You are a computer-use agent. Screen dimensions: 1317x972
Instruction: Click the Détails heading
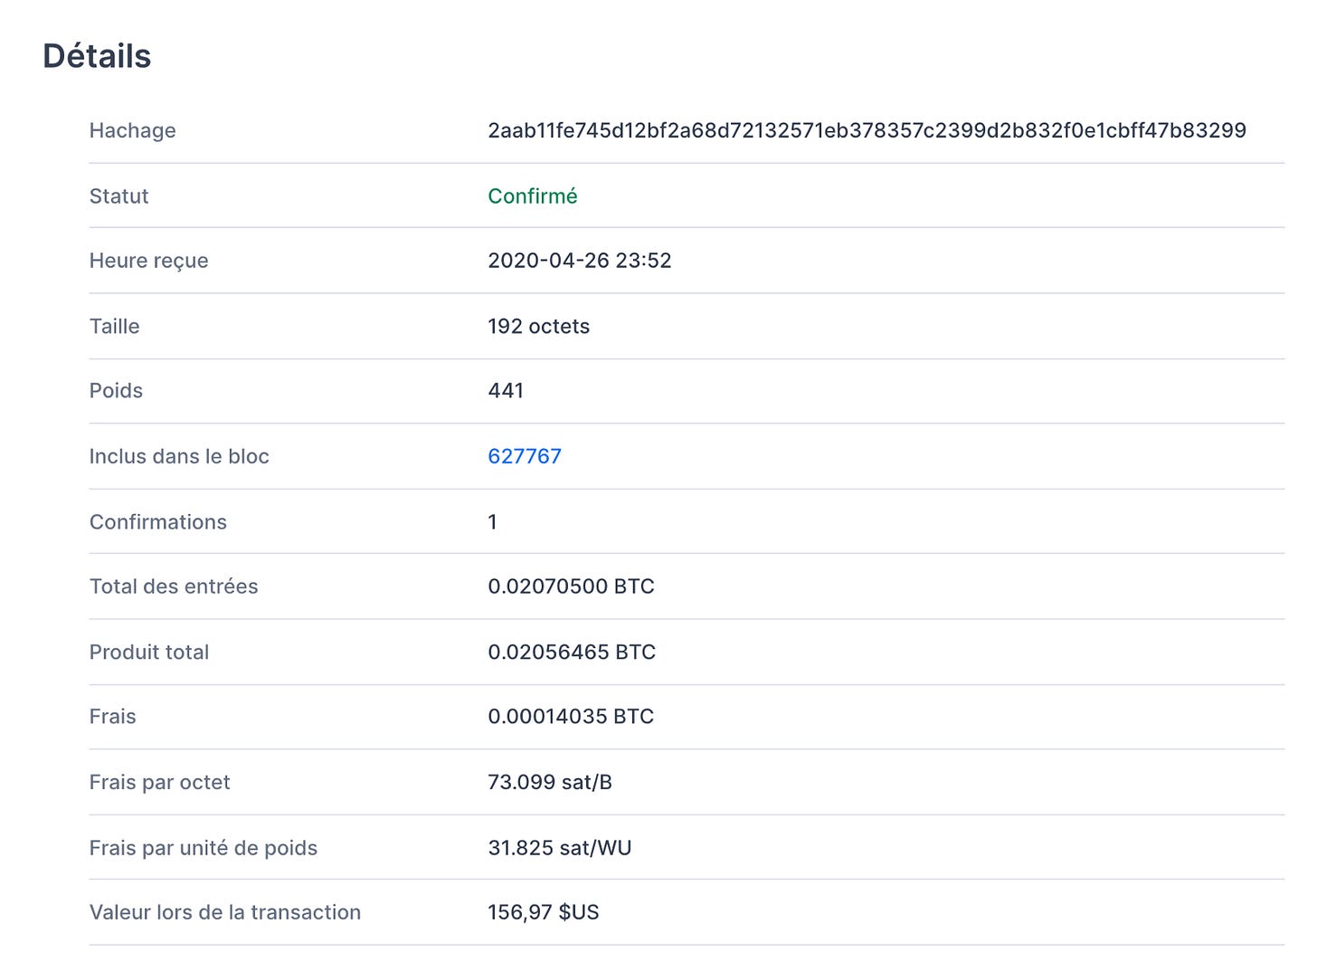97,56
